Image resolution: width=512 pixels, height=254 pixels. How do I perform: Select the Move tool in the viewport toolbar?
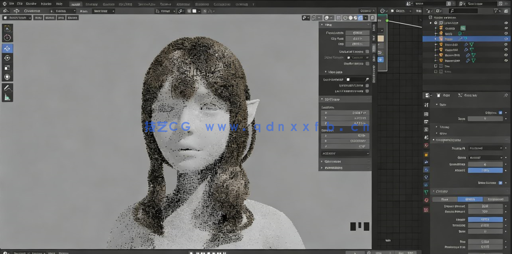(x=7, y=49)
